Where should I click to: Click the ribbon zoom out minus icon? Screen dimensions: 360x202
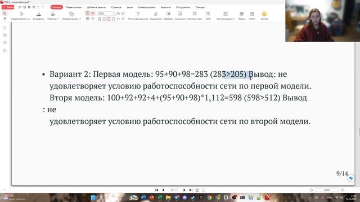click(x=118, y=13)
